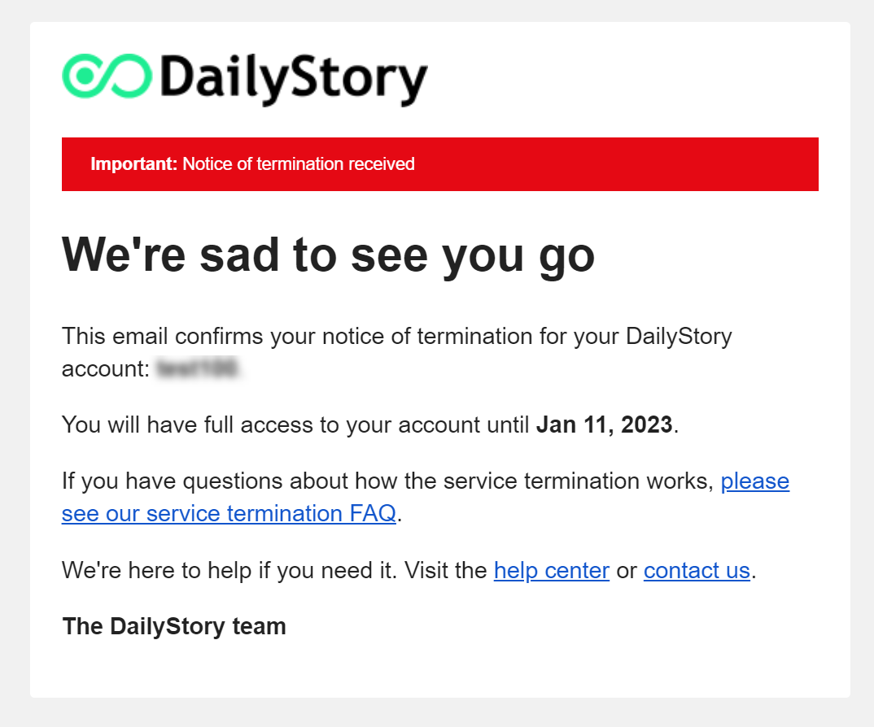
Task: Click the 'We're sad to see you go' heading
Action: coord(328,255)
